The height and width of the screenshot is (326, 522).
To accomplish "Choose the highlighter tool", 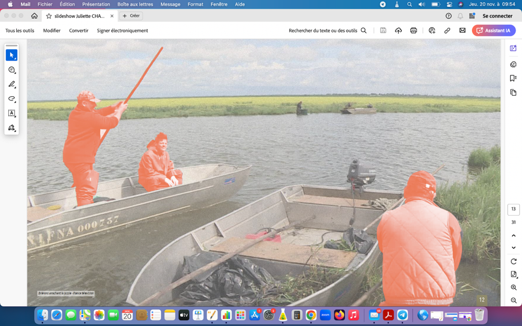I will point(11,84).
